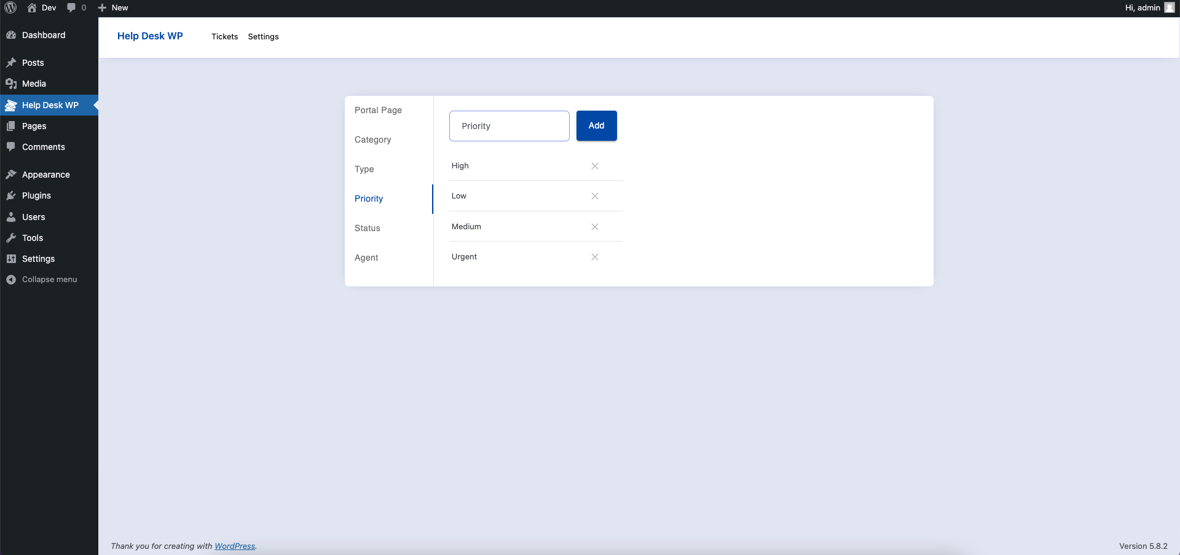Open Dashboard in sidebar
This screenshot has width=1180, height=555.
point(44,35)
